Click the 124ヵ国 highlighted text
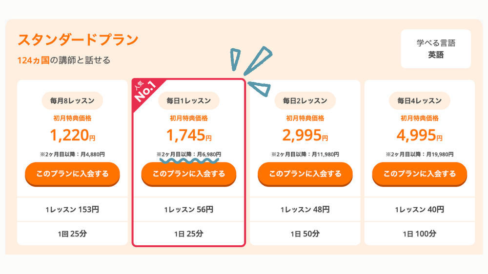Screen dimensions: 488x274 [33, 60]
